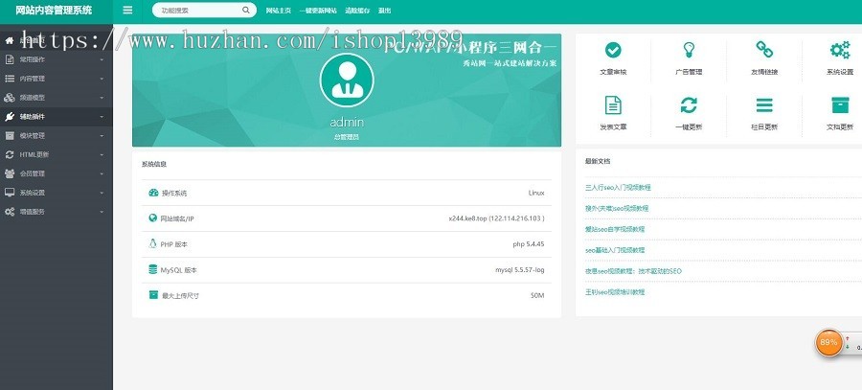
Task: Expand 频道模型 using its chevron arrow
Action: tap(102, 98)
